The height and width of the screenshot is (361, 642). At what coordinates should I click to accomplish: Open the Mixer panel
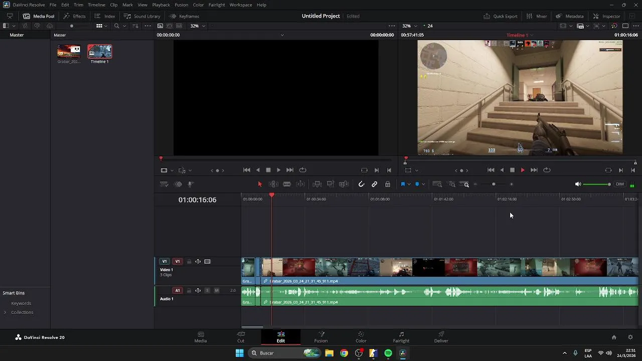(x=537, y=16)
